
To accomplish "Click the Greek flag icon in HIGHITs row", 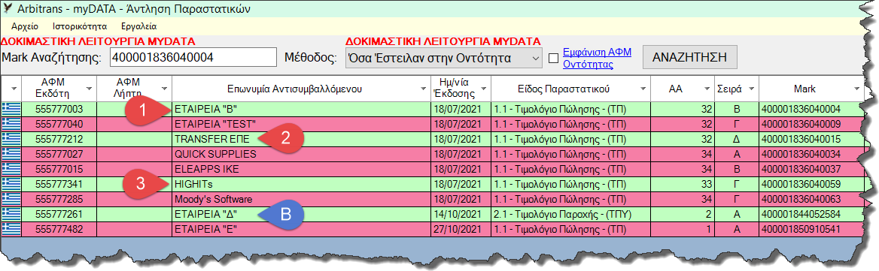I will tap(11, 184).
